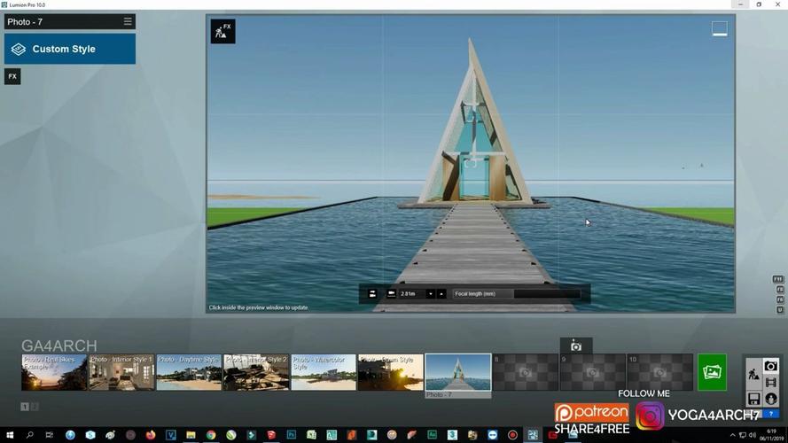Viewport: 788px width, 443px height.
Task: Click the F11 quality shortcut button
Action: coord(778,279)
